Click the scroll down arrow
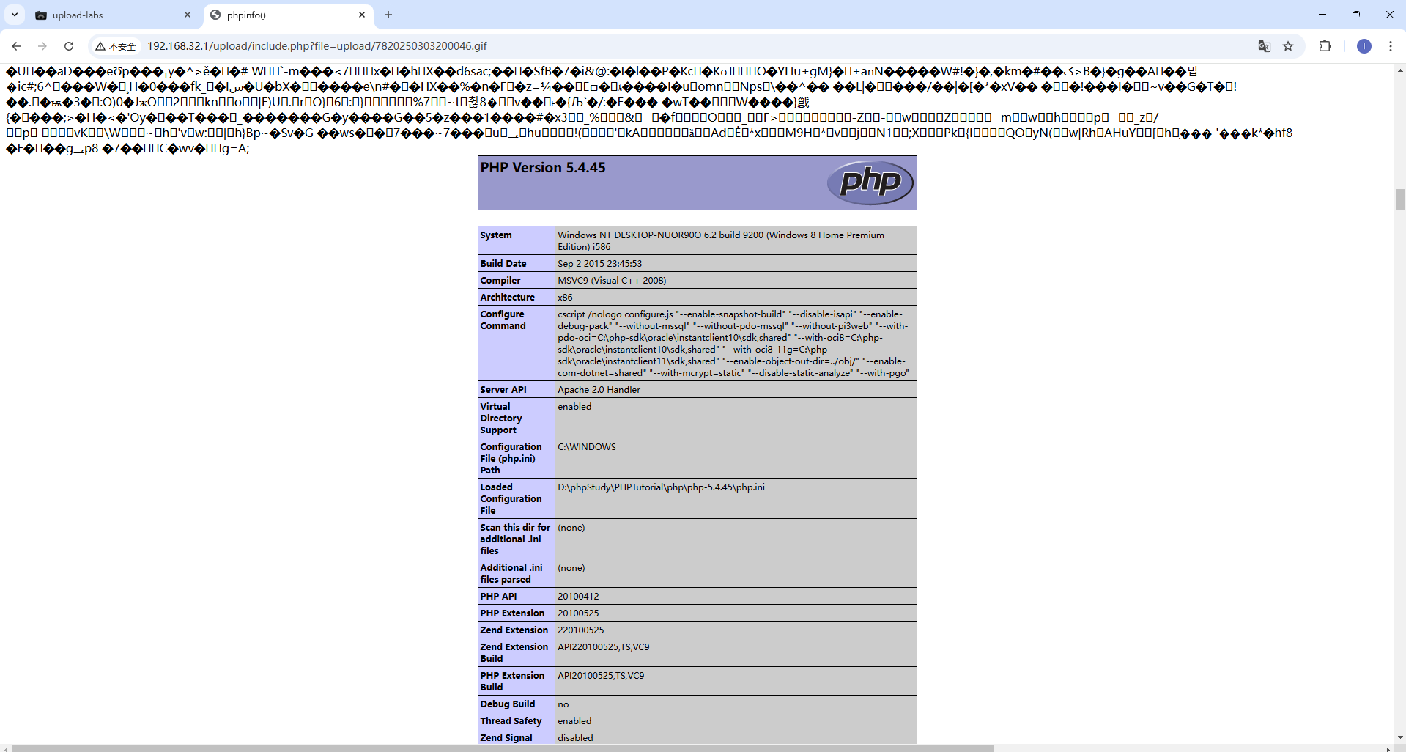Viewport: 1406px width, 752px height. coord(1400,737)
